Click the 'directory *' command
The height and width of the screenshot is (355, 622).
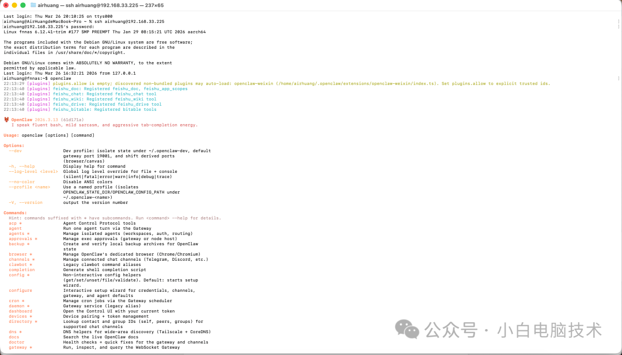(x=23, y=321)
